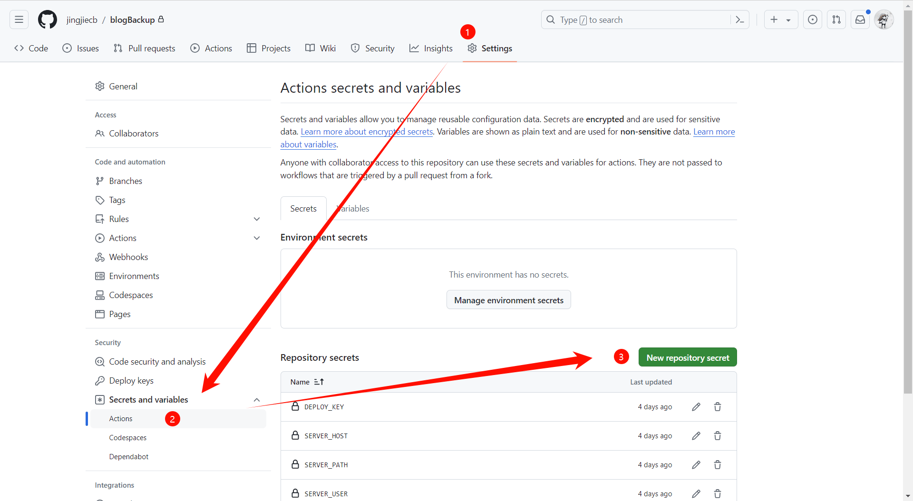
Task: Edit the SERVER_USER secret pencil icon
Action: click(x=696, y=494)
